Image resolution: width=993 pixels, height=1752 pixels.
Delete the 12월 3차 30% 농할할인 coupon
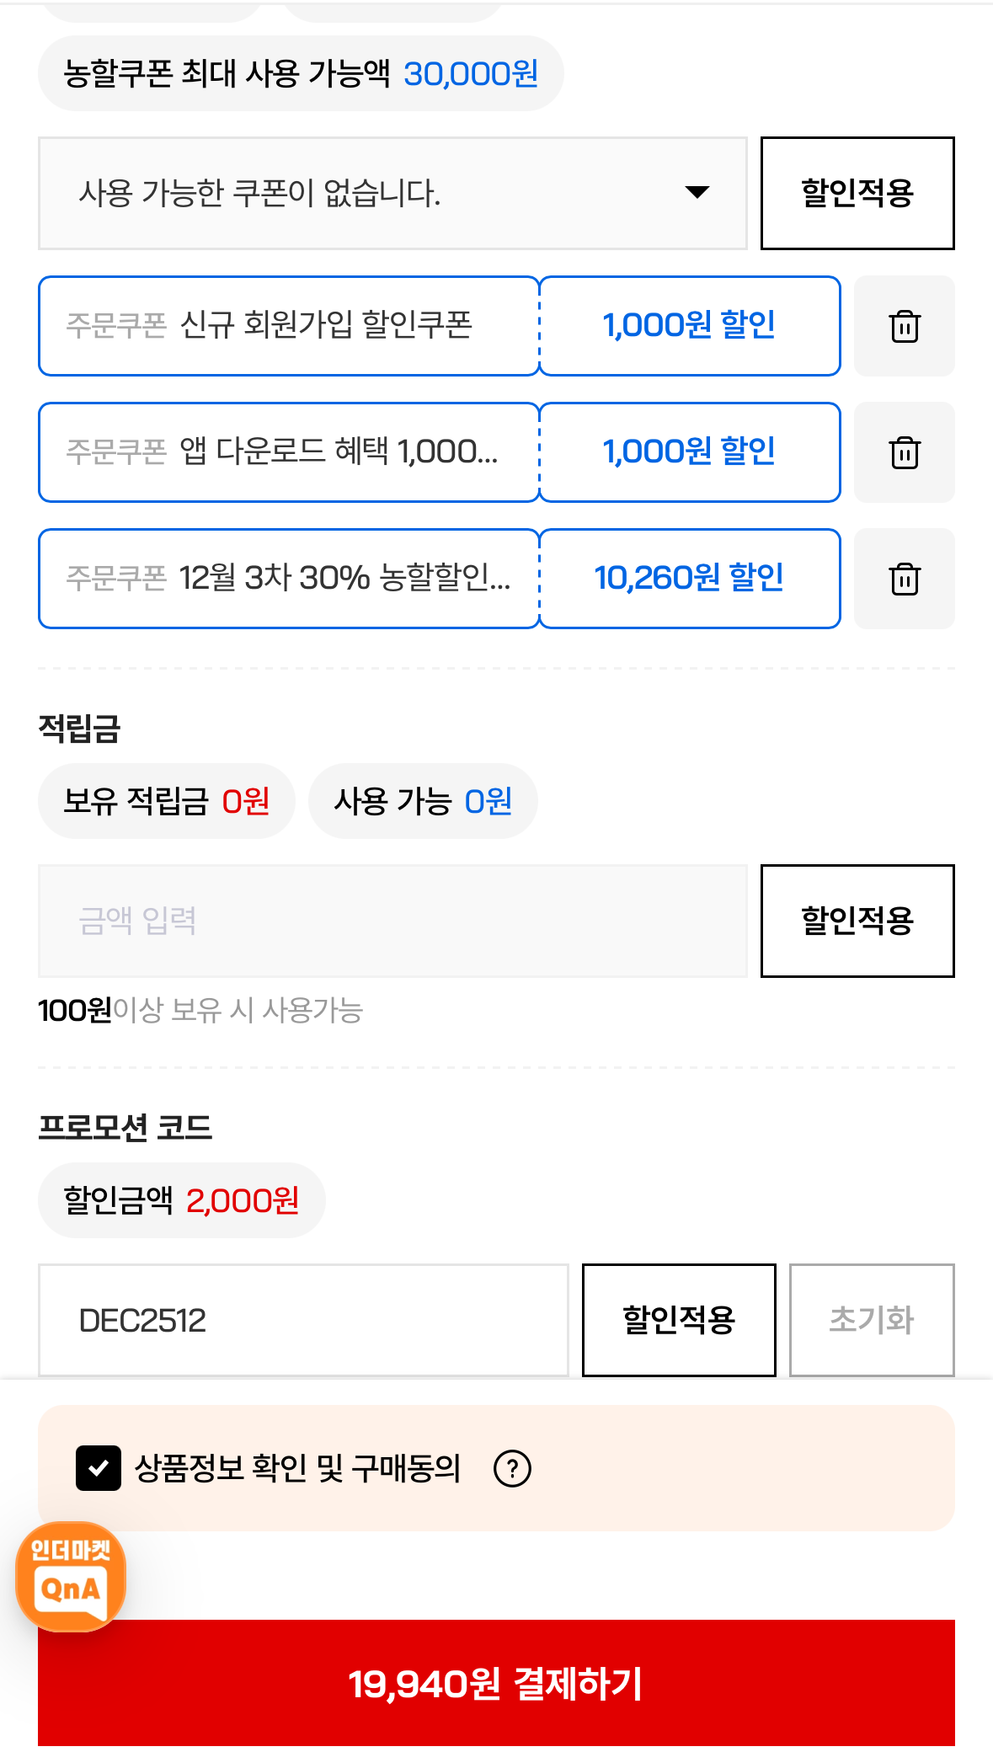click(904, 579)
